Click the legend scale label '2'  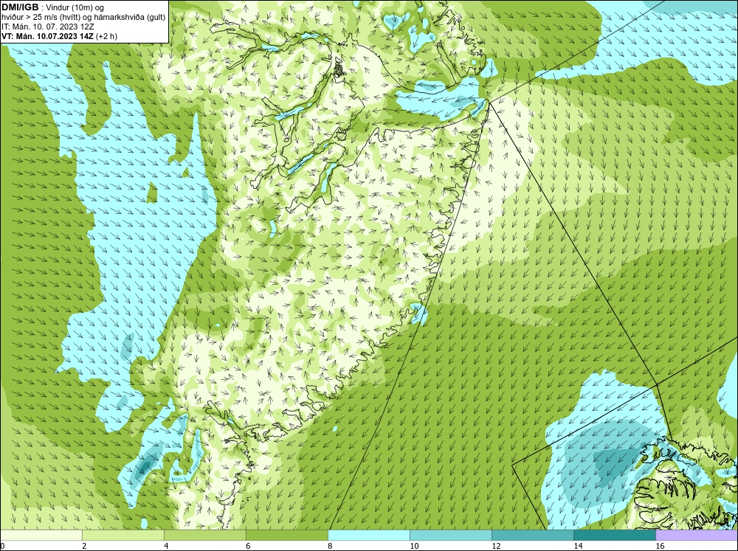coord(84,546)
